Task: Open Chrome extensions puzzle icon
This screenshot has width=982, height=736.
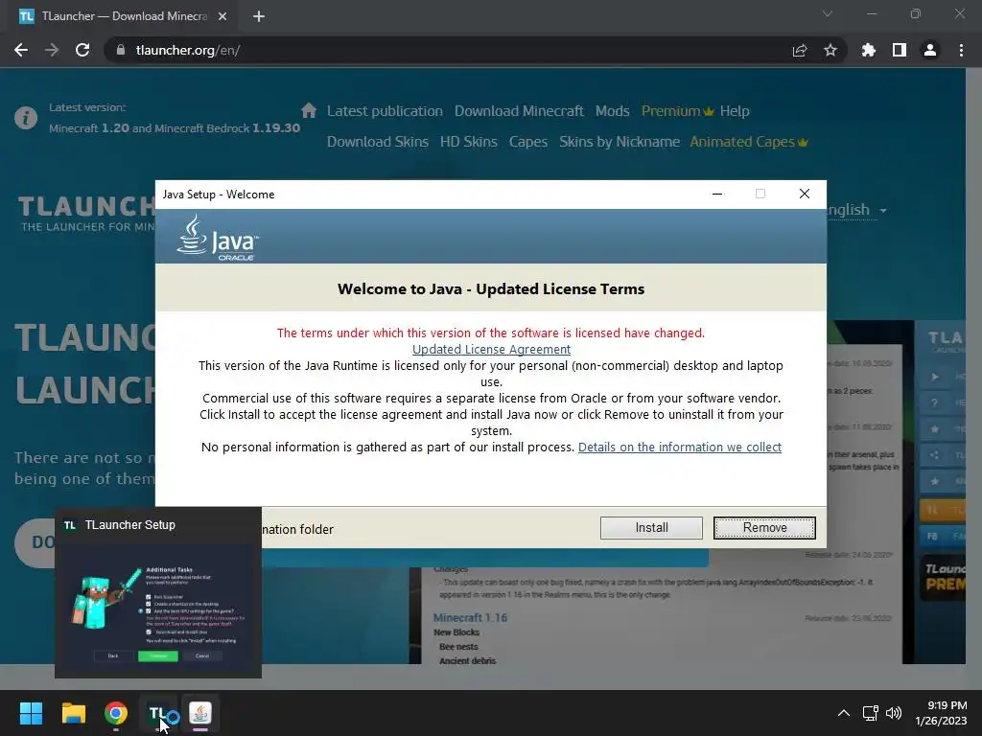Action: [869, 50]
